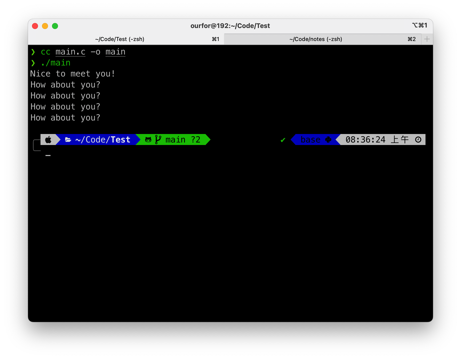Click the prompt chevron before ./main
The height and width of the screenshot is (359, 461).
33,63
